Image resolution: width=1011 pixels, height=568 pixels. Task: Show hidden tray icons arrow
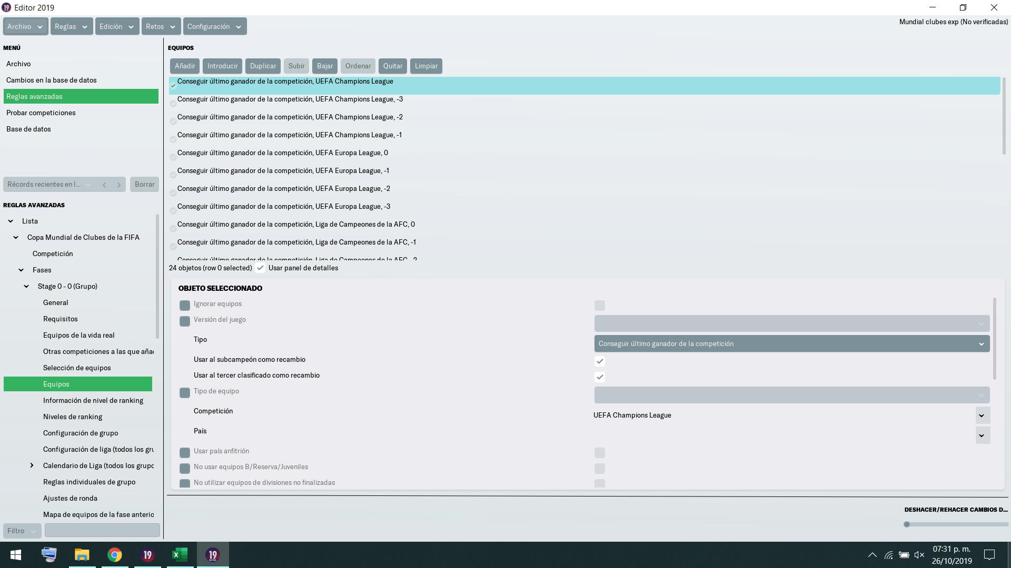873,555
